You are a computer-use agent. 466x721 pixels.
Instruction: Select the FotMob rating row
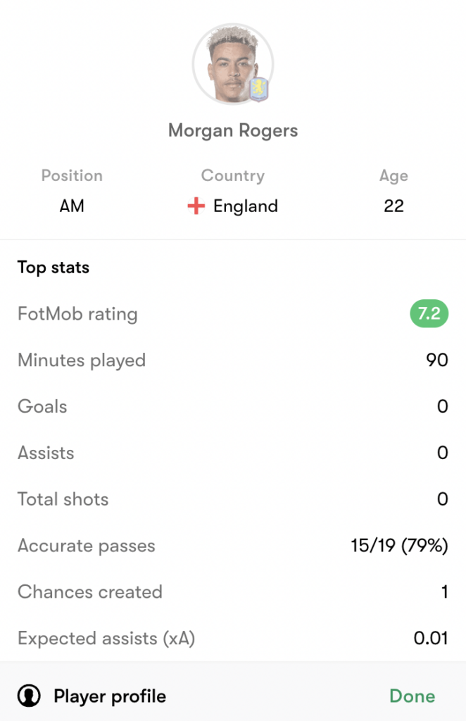coord(233,313)
